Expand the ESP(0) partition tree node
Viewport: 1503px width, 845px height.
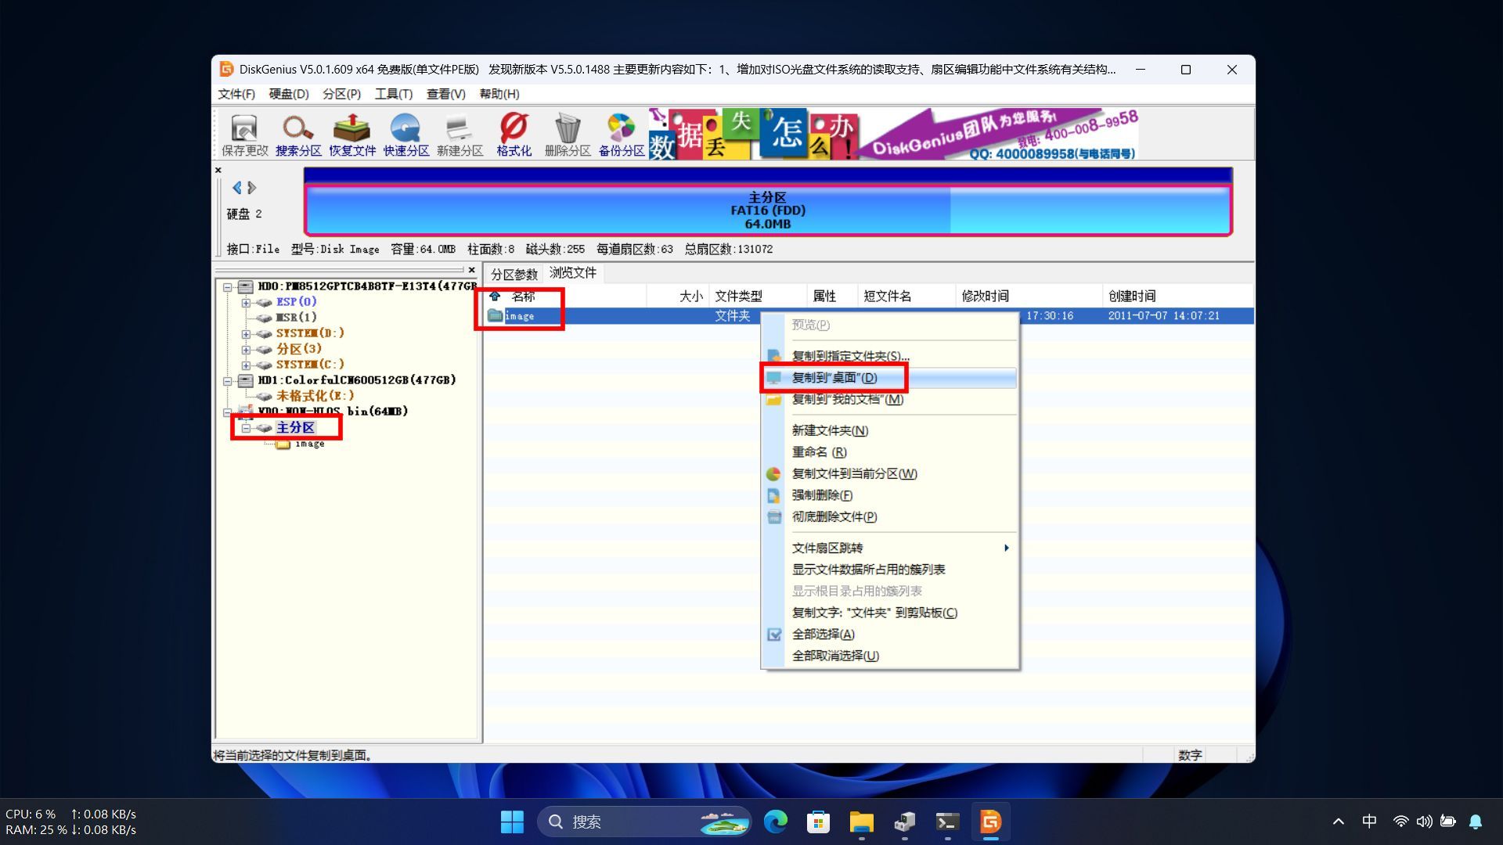[246, 302]
